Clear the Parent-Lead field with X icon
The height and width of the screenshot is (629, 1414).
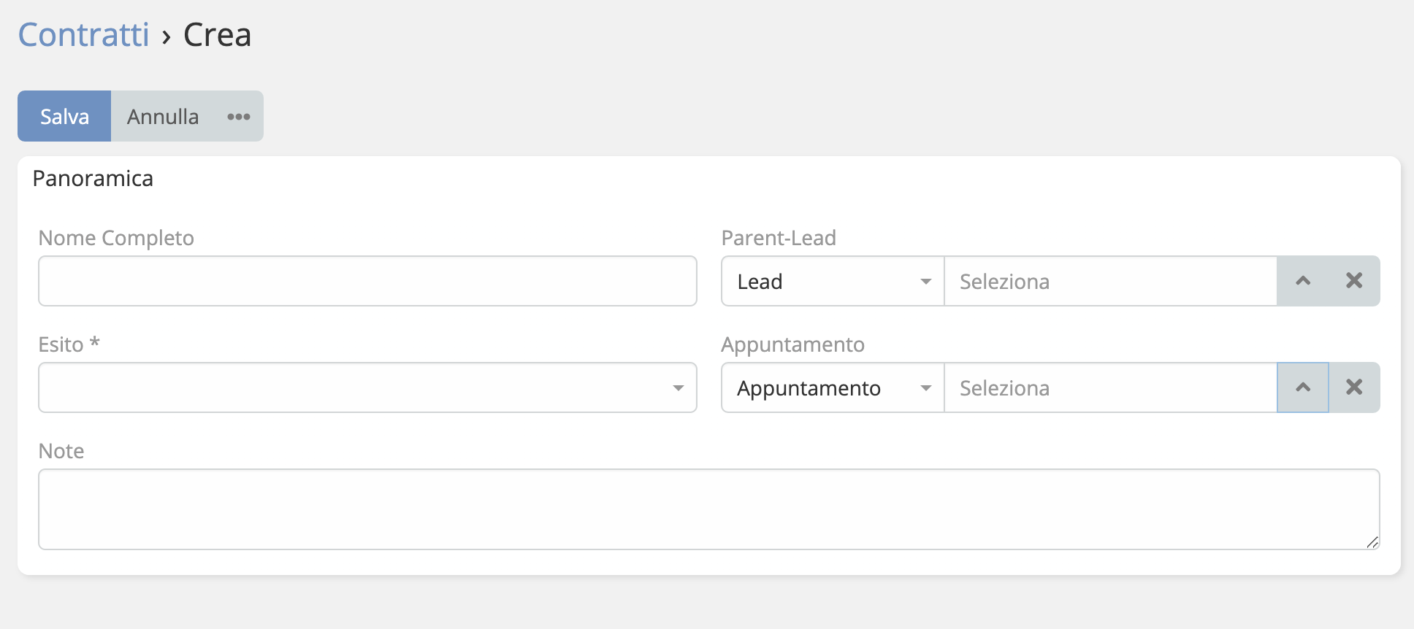point(1354,281)
